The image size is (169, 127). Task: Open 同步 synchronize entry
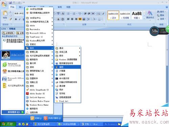click(x=68, y=90)
